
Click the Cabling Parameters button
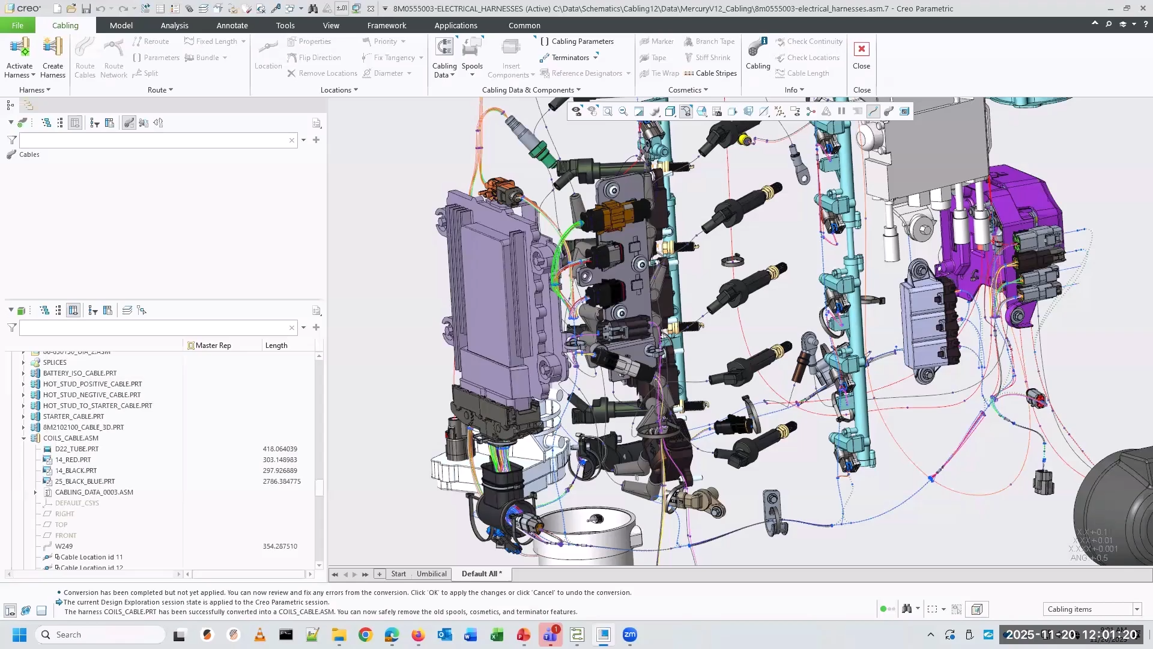[x=577, y=41]
